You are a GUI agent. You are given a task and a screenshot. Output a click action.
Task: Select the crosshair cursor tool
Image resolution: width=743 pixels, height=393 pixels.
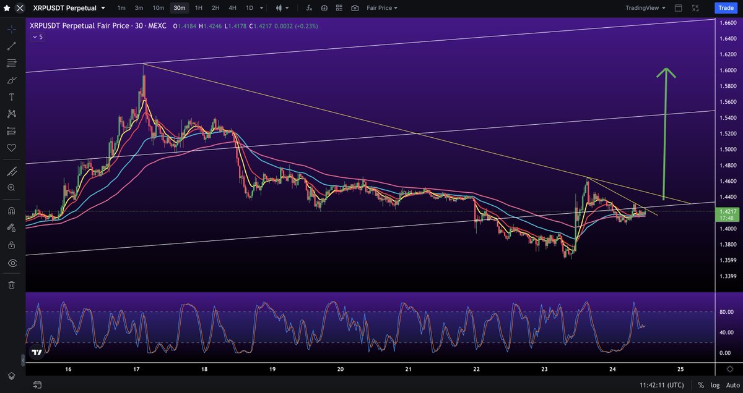point(11,29)
